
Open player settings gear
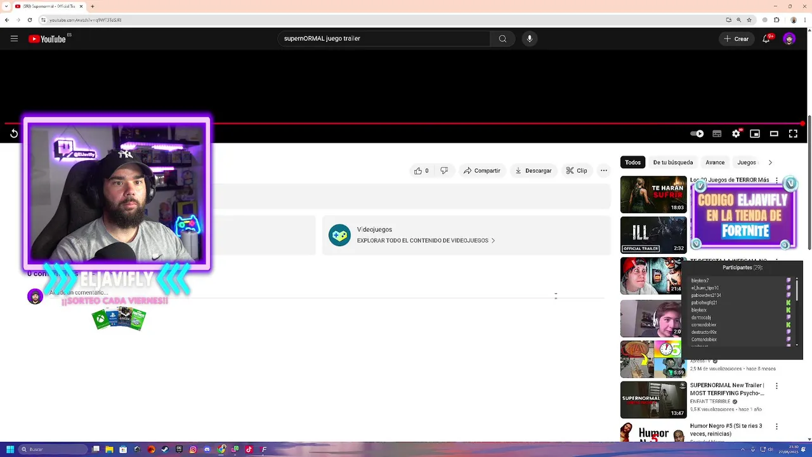coord(736,133)
